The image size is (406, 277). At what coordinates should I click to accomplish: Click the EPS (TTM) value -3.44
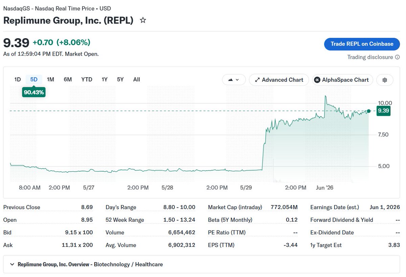coord(291,245)
